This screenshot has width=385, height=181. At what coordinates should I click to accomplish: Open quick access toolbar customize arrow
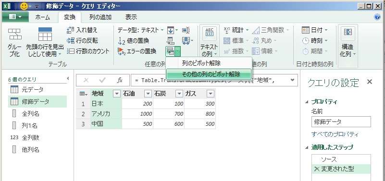click(x=37, y=6)
